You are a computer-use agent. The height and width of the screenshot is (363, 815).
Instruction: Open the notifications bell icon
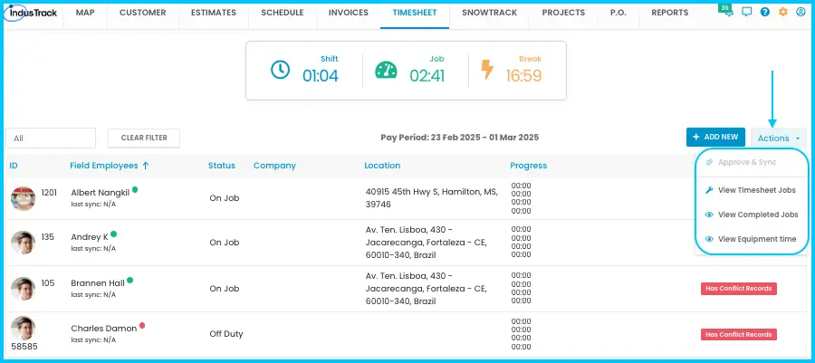click(729, 13)
